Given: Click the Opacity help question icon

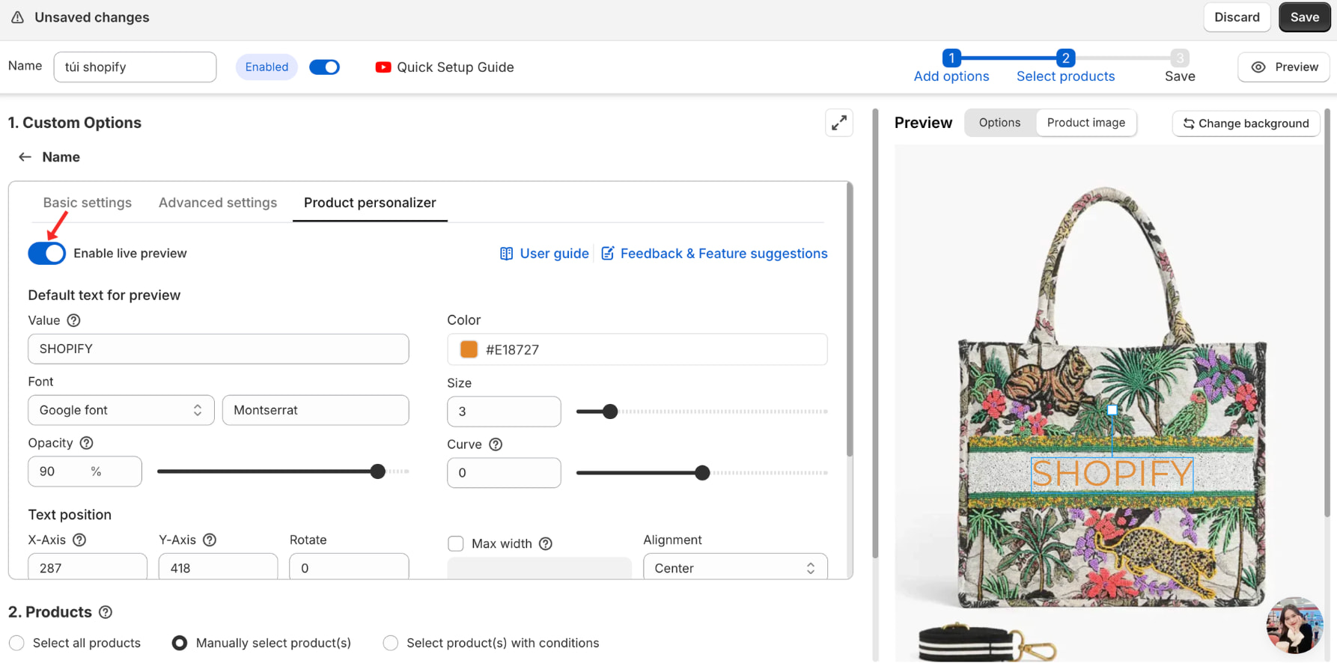Looking at the screenshot, I should [87, 443].
